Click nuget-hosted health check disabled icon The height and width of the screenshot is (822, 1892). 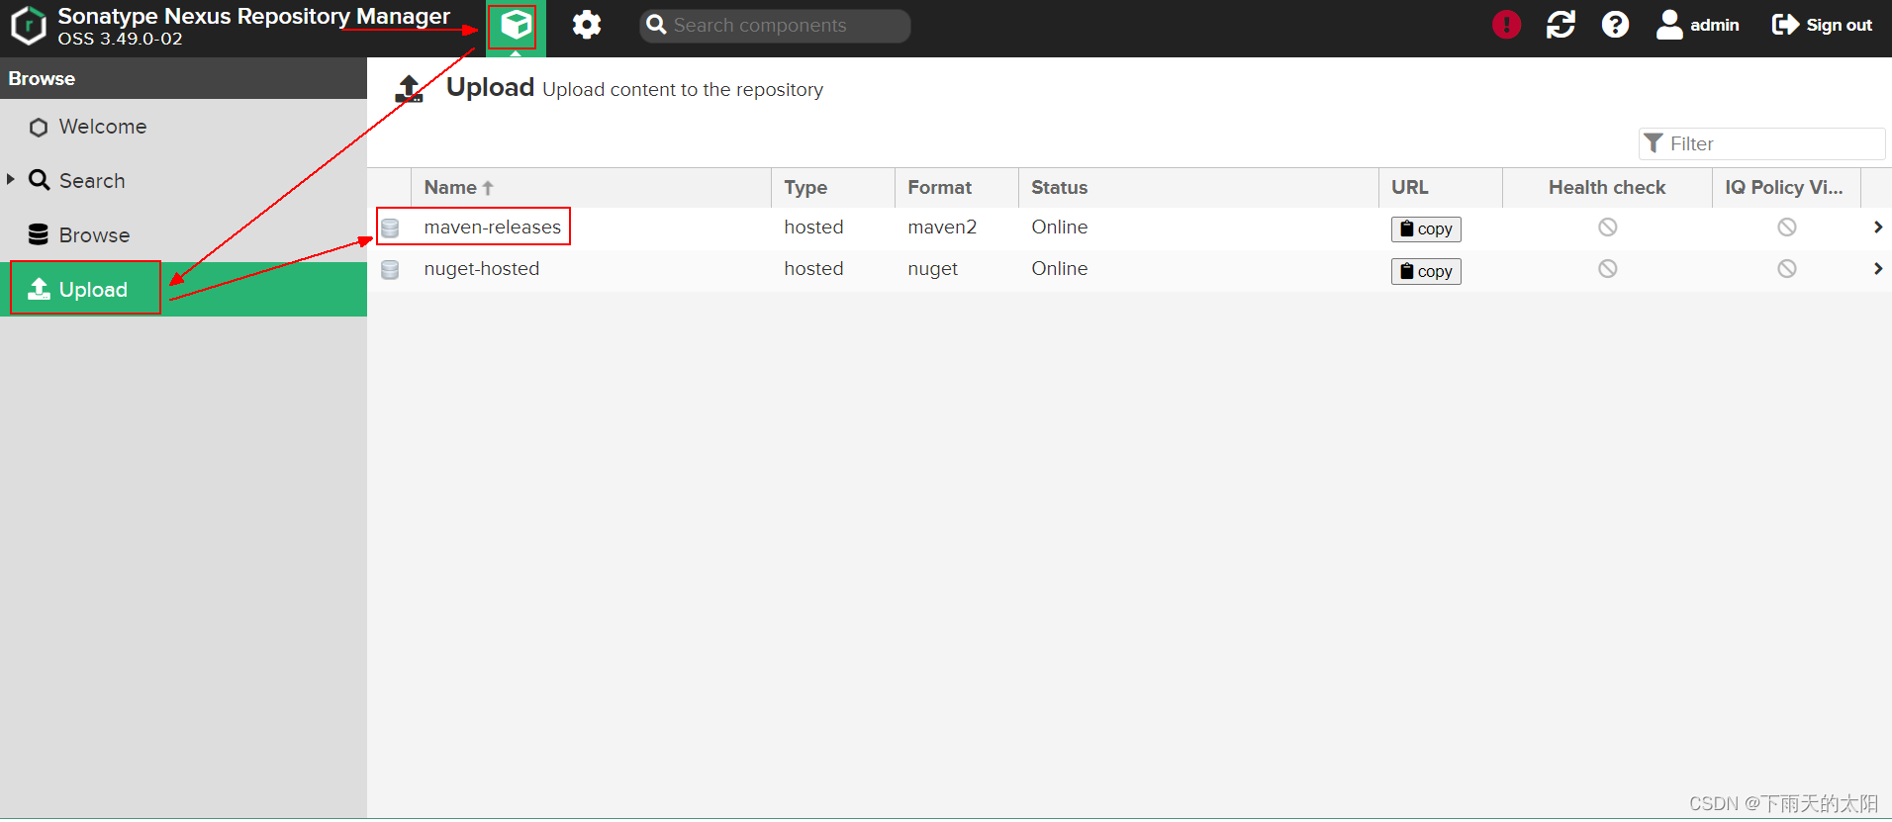coord(1608,269)
